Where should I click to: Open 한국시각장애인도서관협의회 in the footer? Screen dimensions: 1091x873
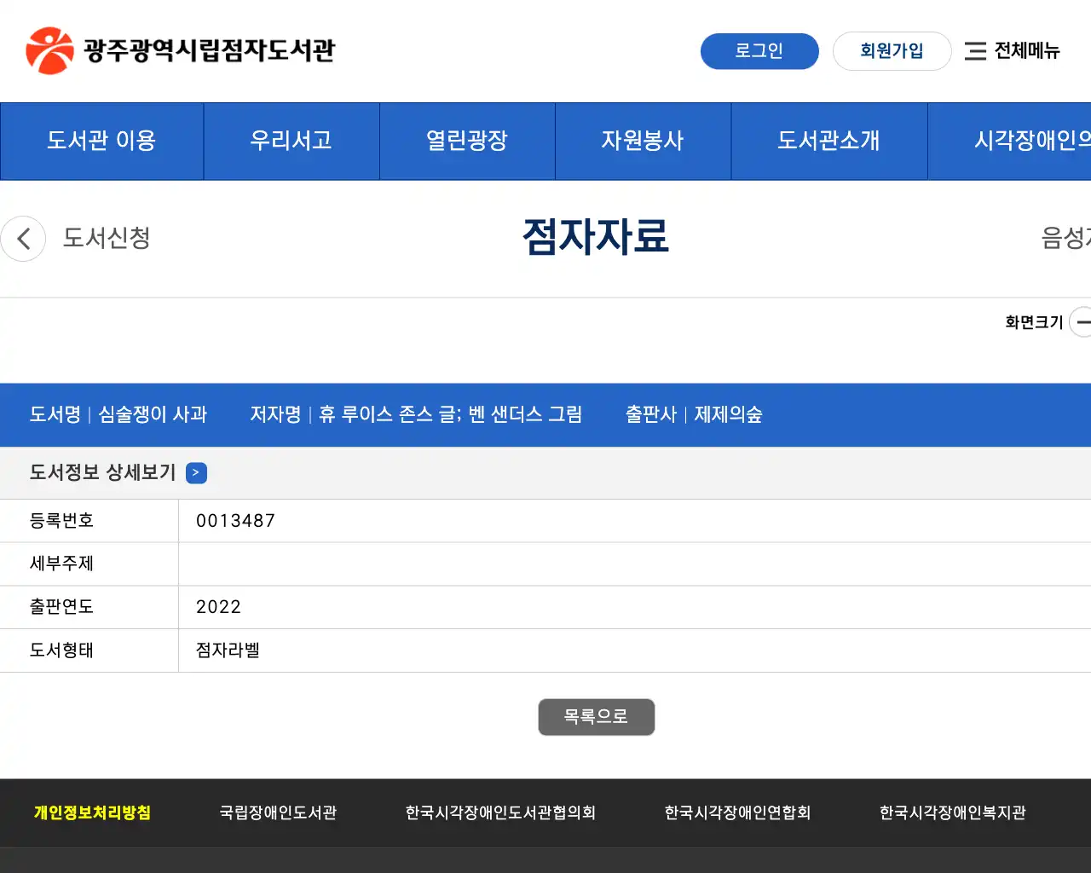click(501, 812)
